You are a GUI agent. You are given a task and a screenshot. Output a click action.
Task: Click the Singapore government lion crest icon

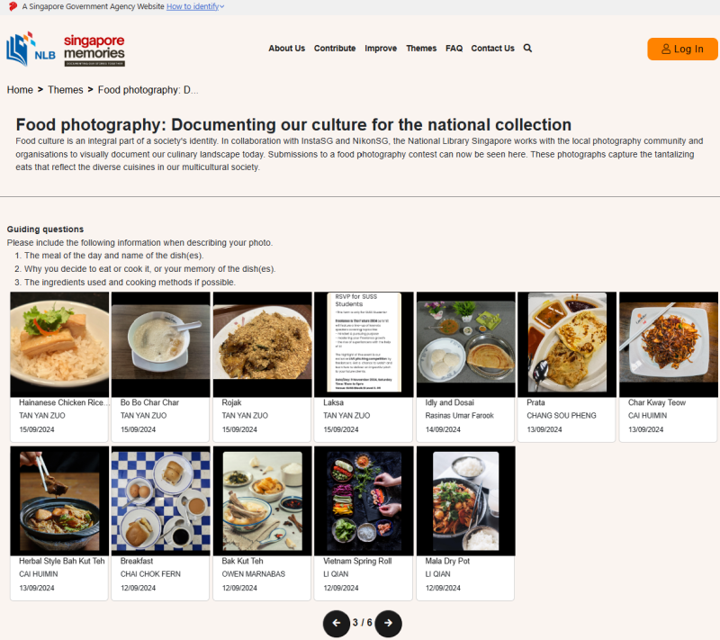click(x=13, y=6)
